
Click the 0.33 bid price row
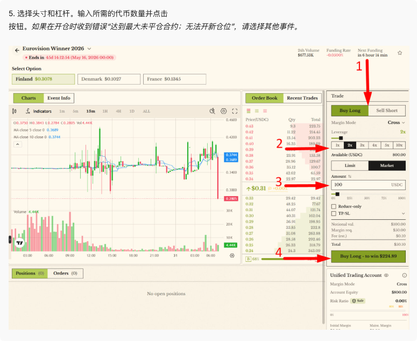(x=283, y=198)
